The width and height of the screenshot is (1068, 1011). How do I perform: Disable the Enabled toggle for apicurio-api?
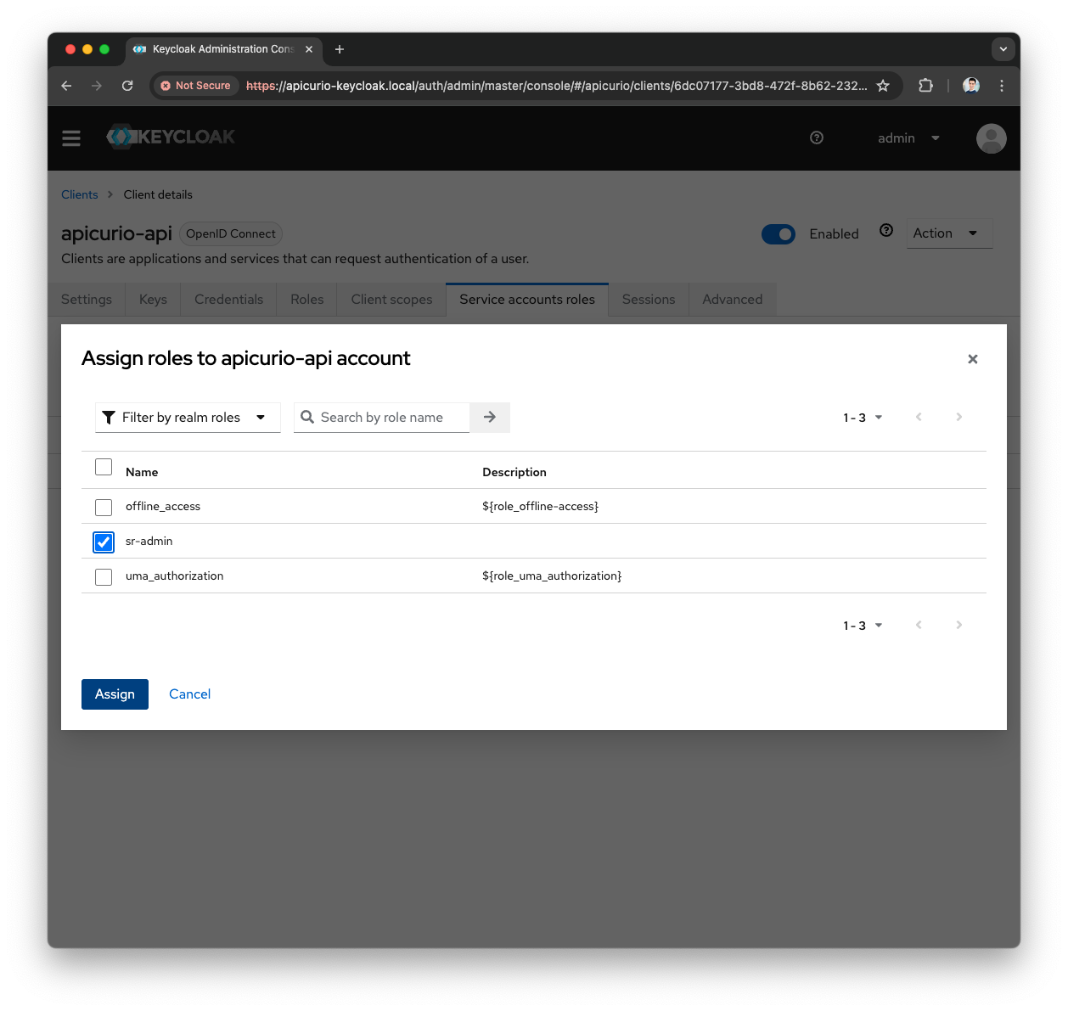[x=779, y=233]
